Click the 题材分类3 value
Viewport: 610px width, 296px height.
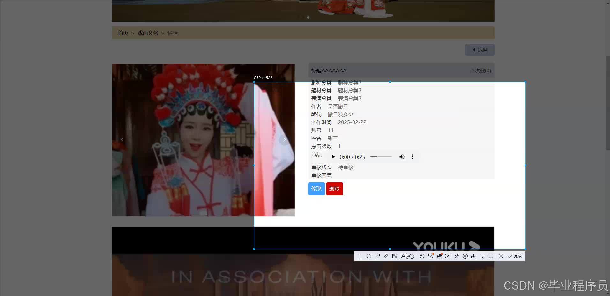click(x=350, y=90)
